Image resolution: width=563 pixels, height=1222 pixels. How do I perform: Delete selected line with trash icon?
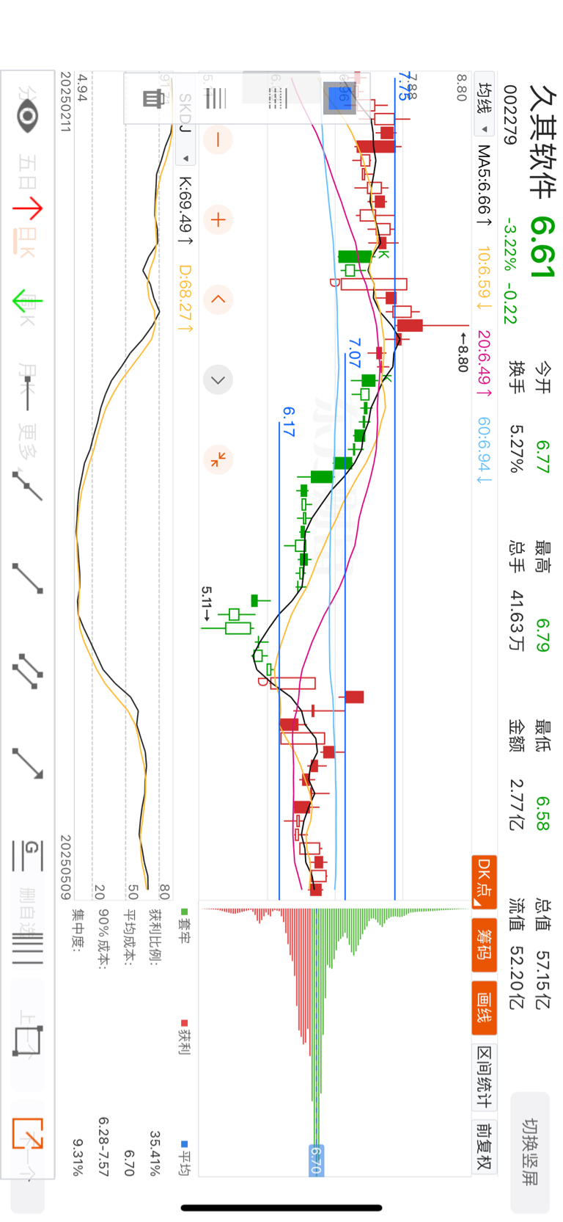pyautogui.click(x=153, y=98)
